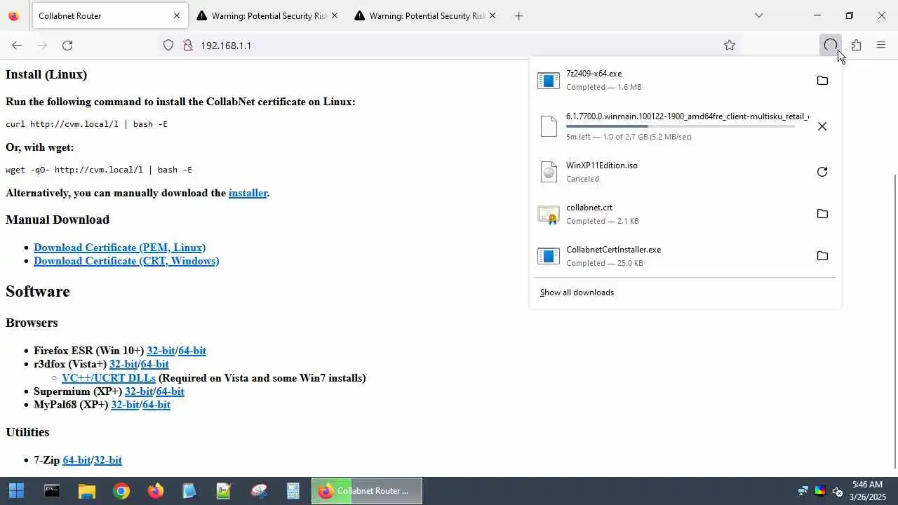898x505 pixels.
Task: Click the Collabnet Router taskbar window button
Action: coord(367,491)
